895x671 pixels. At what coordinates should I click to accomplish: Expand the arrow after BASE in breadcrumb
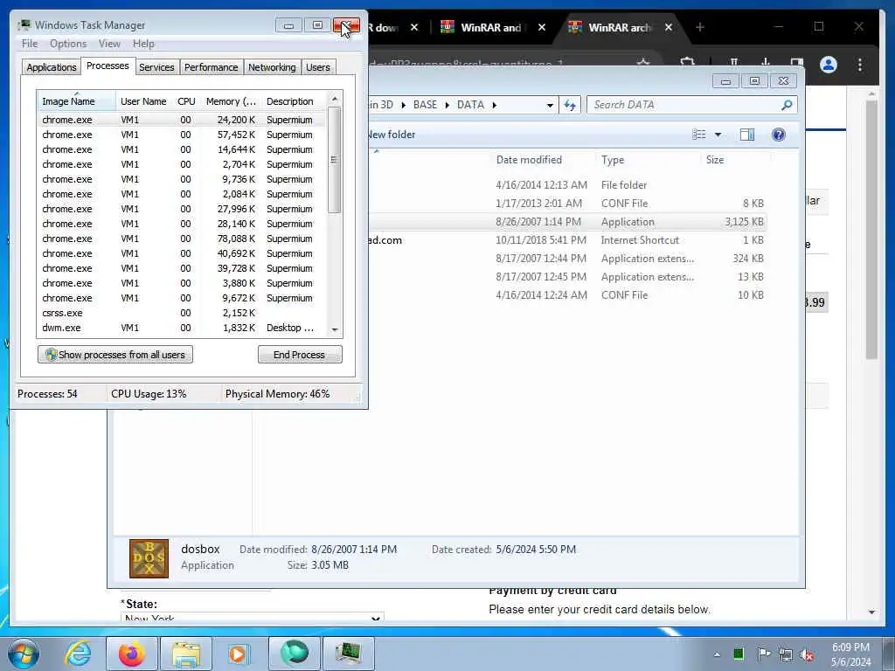tap(447, 105)
